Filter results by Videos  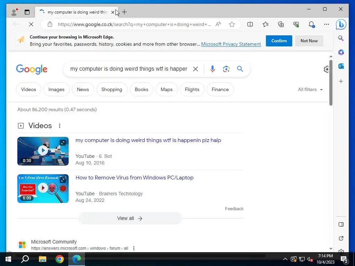coord(28,89)
